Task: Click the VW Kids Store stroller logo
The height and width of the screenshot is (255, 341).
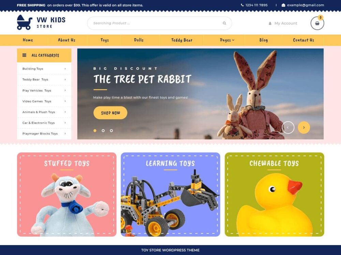Action: (25, 22)
